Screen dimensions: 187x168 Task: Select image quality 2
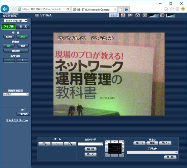22,60
